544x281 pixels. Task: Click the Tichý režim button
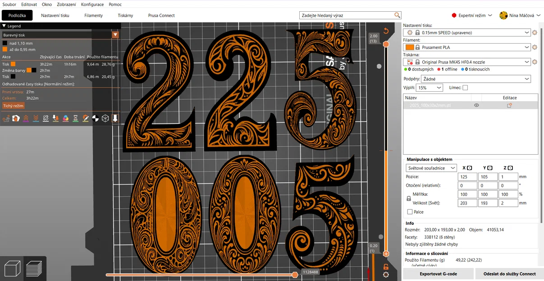click(14, 106)
